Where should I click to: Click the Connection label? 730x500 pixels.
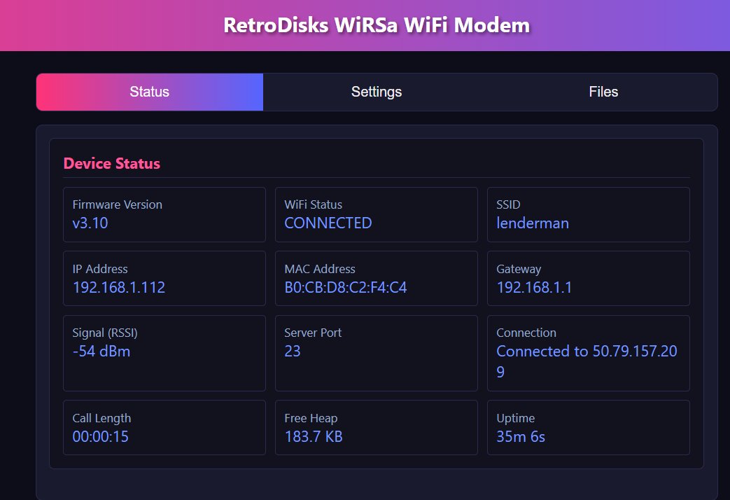[x=526, y=333]
